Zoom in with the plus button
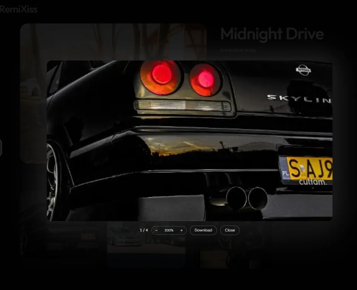The width and height of the screenshot is (357, 290). [x=182, y=230]
